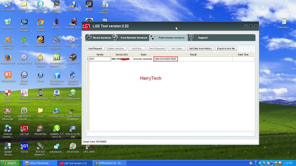
Task: Open the Support tab
Action: tap(199, 38)
